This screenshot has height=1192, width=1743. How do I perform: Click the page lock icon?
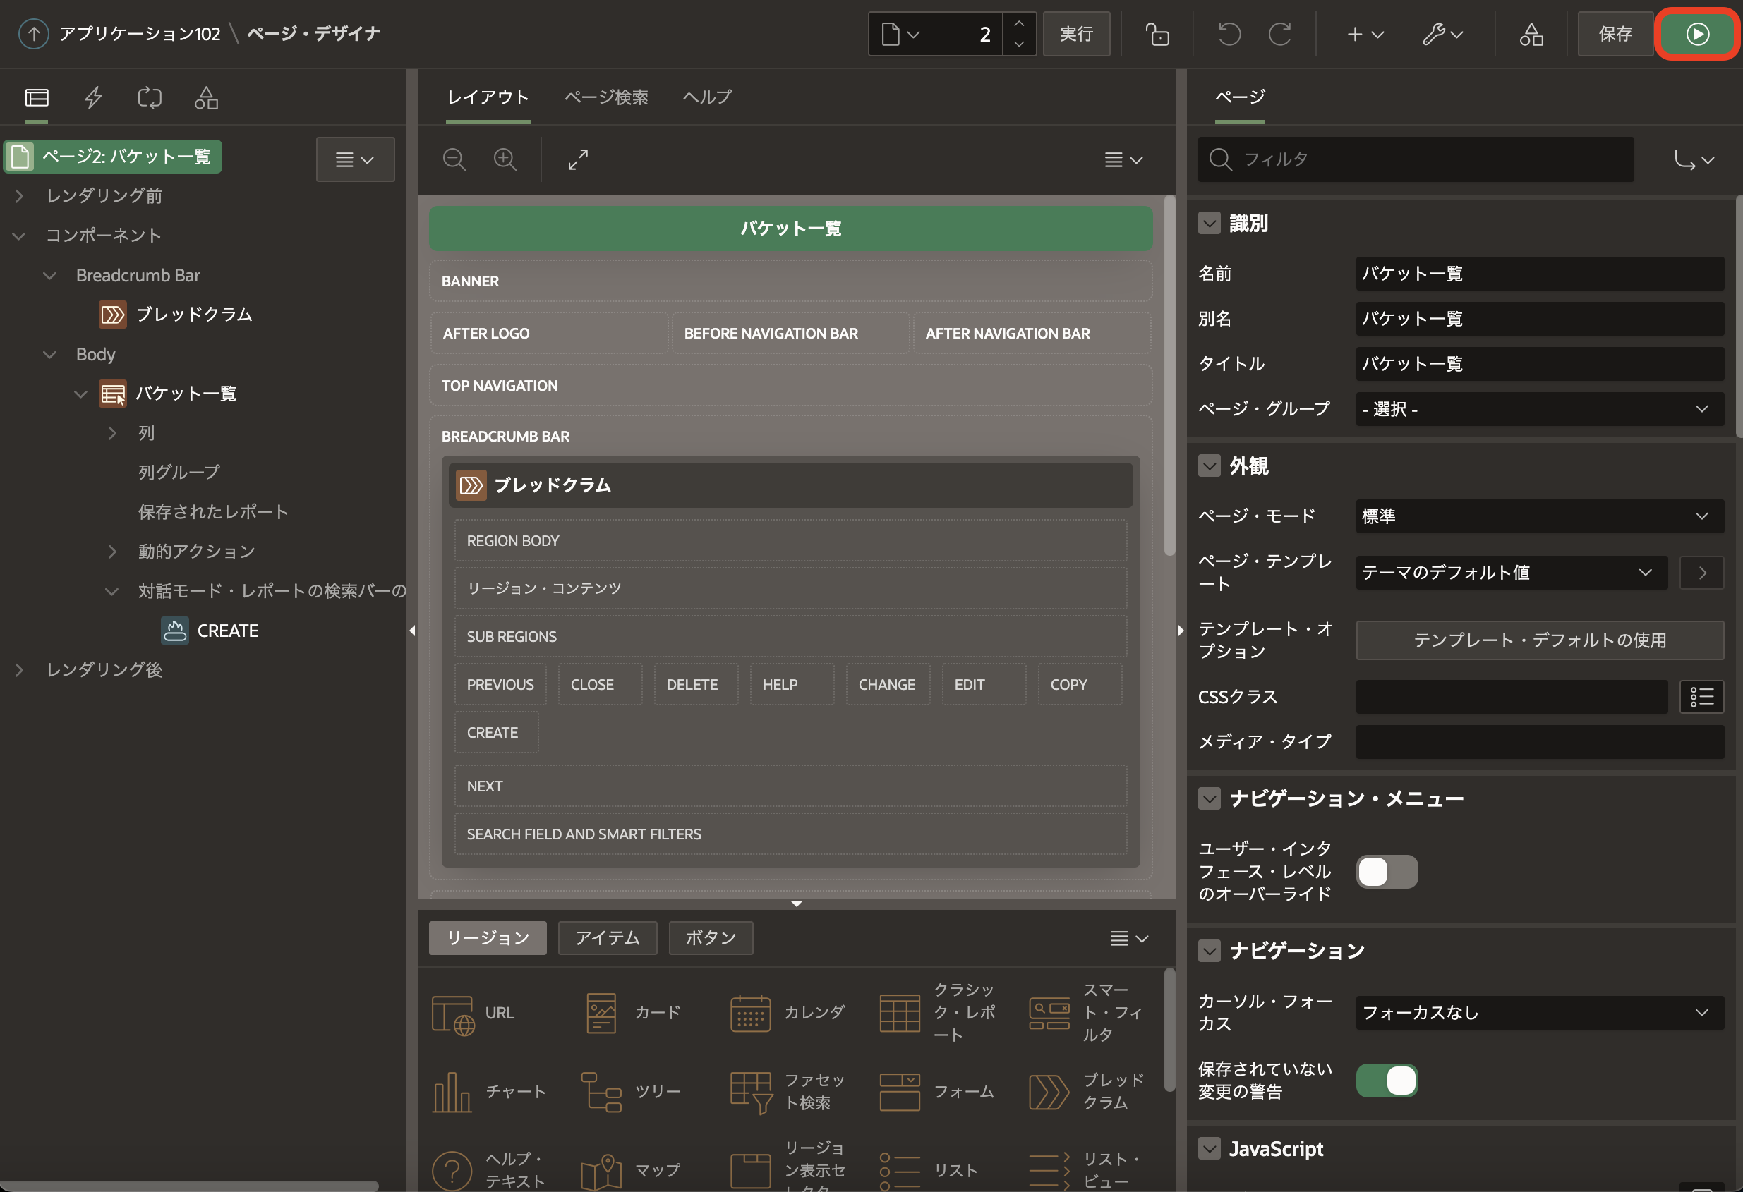tap(1157, 35)
